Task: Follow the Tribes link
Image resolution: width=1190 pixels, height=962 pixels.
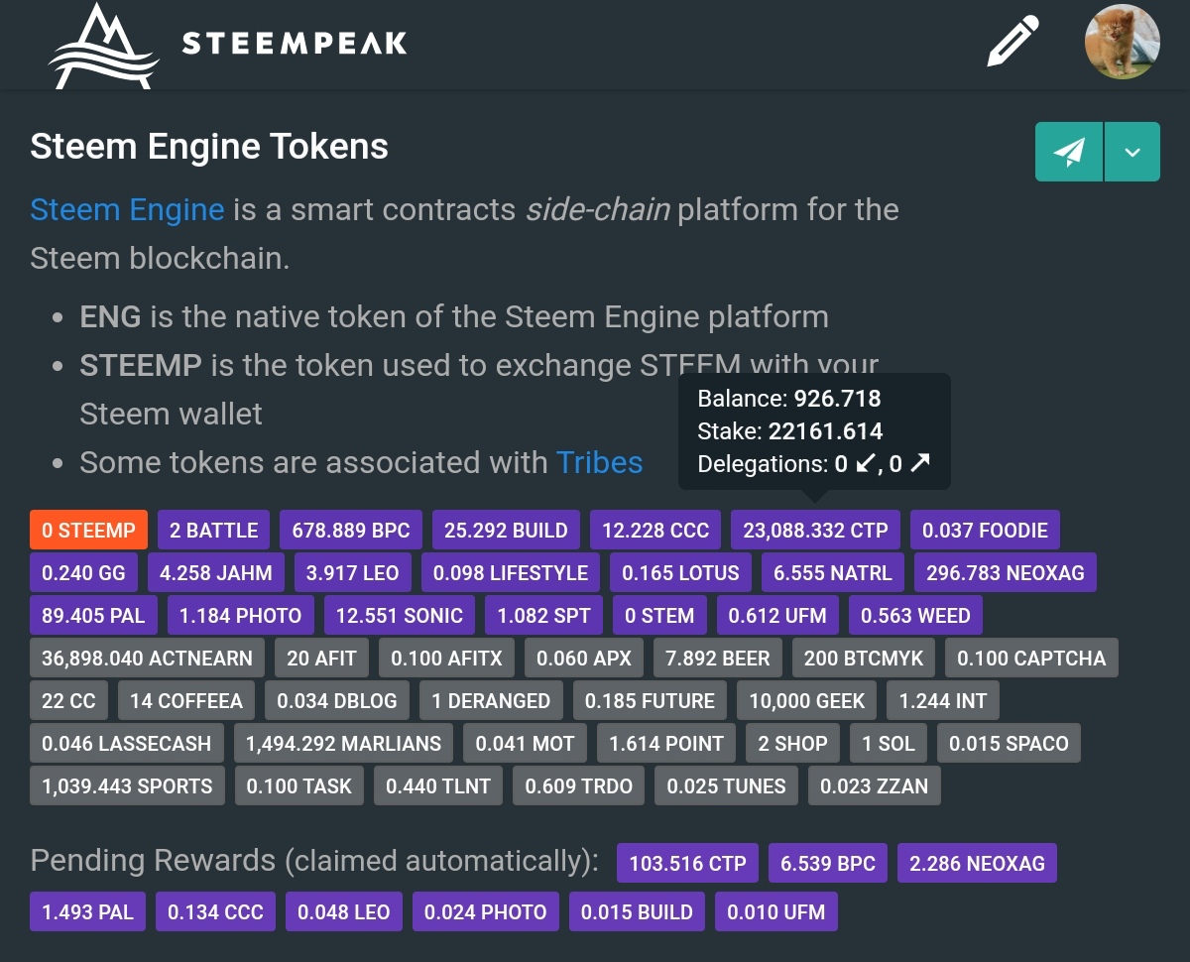Action: 599,462
